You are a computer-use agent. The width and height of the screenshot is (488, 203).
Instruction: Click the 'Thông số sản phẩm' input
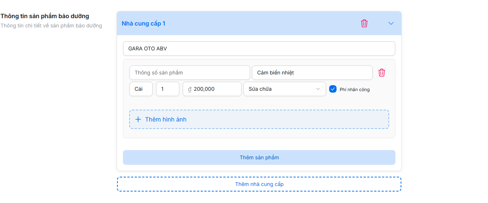pos(189,73)
